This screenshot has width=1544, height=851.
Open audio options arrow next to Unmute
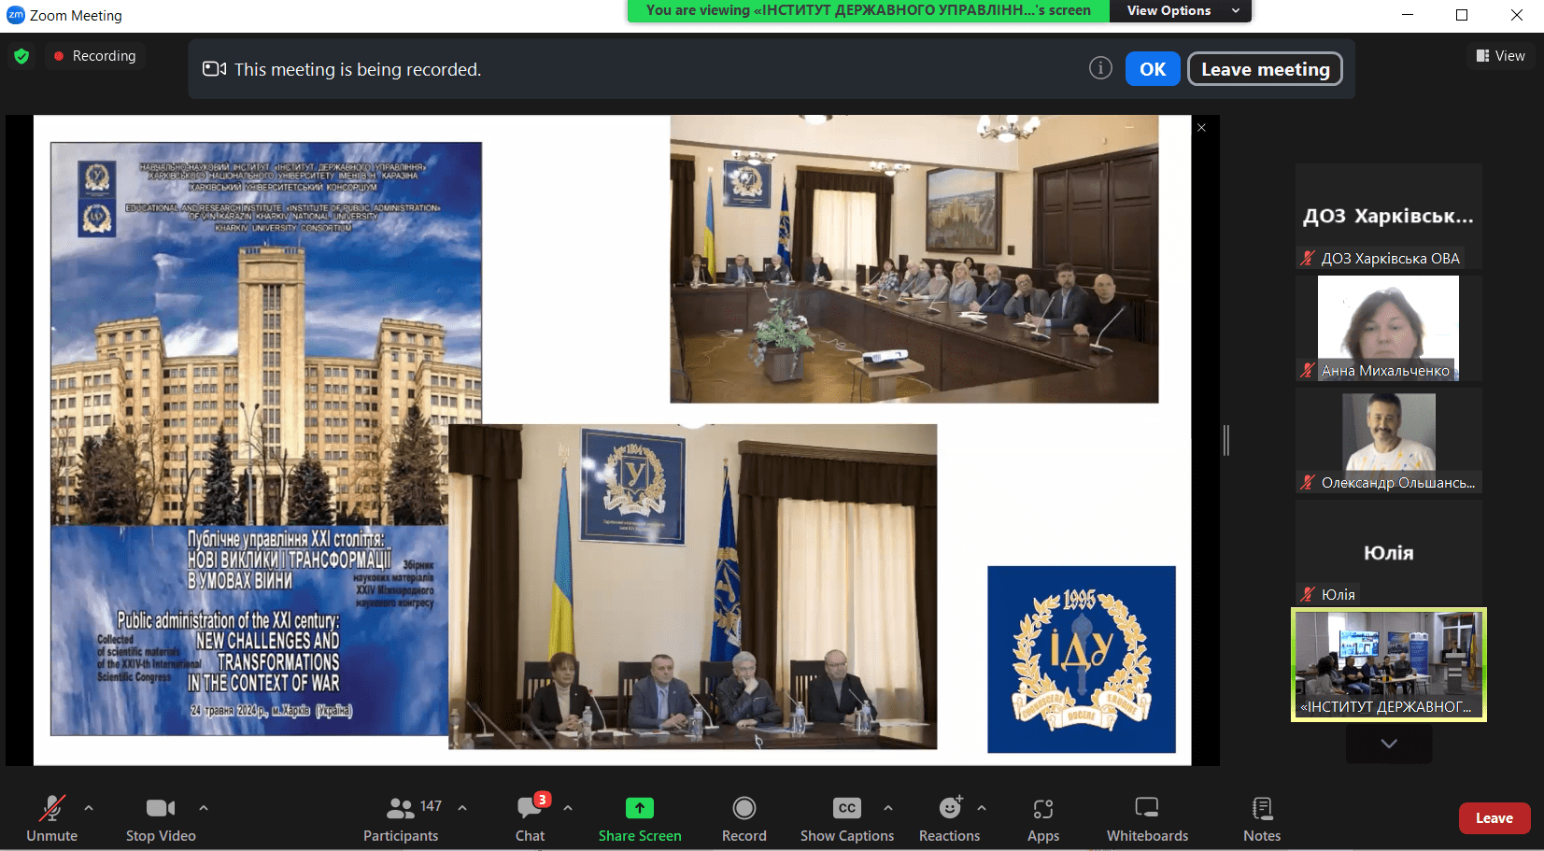89,808
